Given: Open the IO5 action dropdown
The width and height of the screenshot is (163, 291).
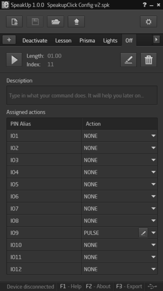Looking at the screenshot, I should (153, 184).
